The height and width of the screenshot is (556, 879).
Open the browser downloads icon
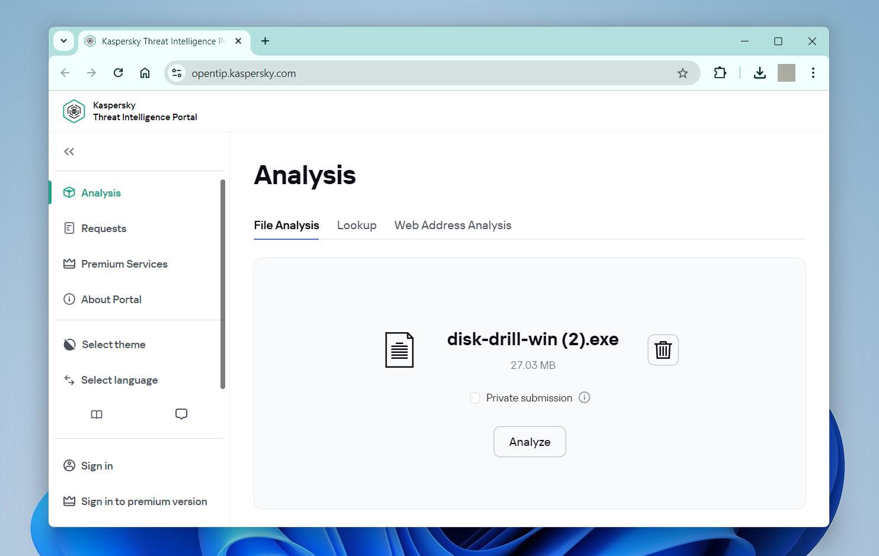[x=760, y=73]
